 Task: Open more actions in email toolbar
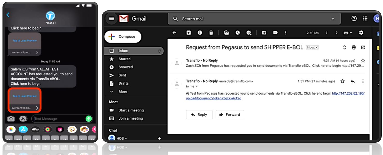click(285, 33)
